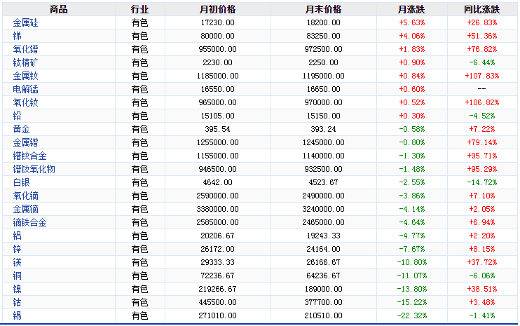
Task: Open the 镨钕合金 link
Action: [x=29, y=156]
